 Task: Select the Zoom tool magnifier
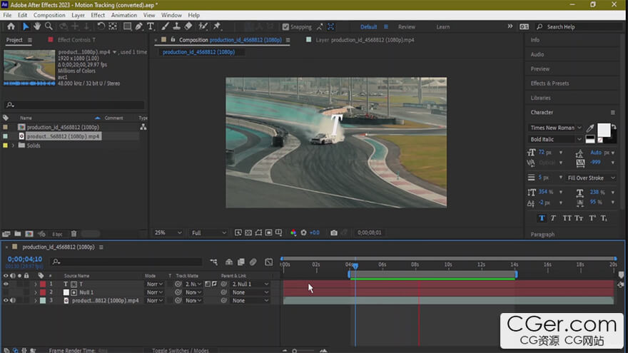(x=49, y=26)
